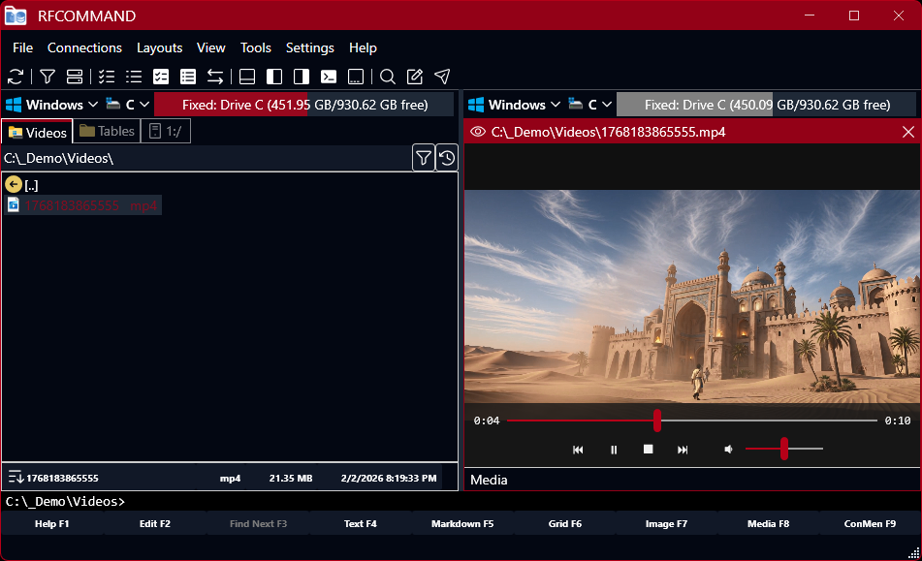This screenshot has height=561, width=922.
Task: Click the refresh icon in toolbar
Action: [16, 77]
